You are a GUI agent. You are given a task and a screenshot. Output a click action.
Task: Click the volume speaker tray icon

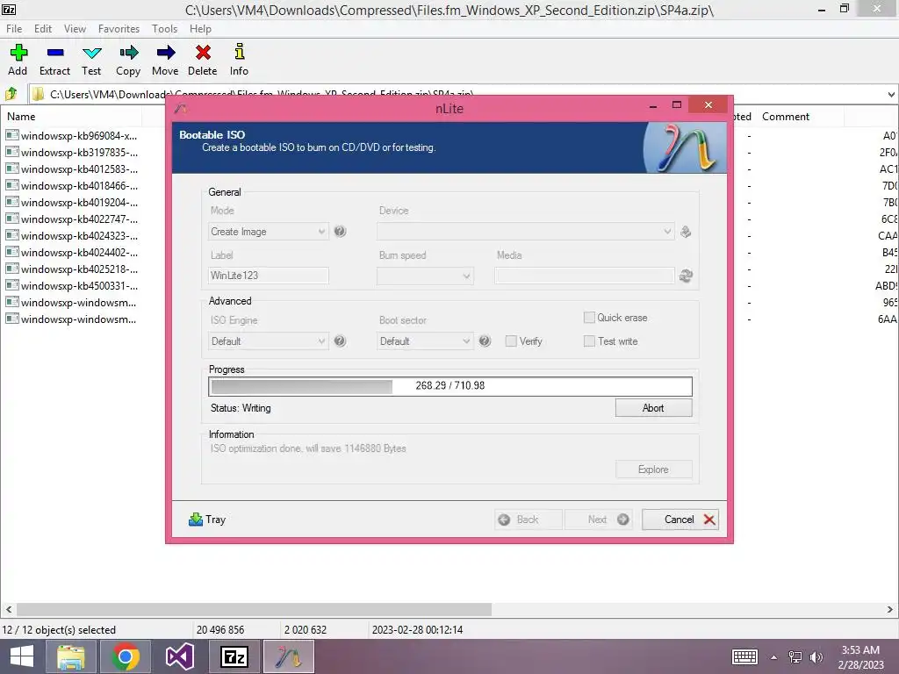tap(816, 657)
